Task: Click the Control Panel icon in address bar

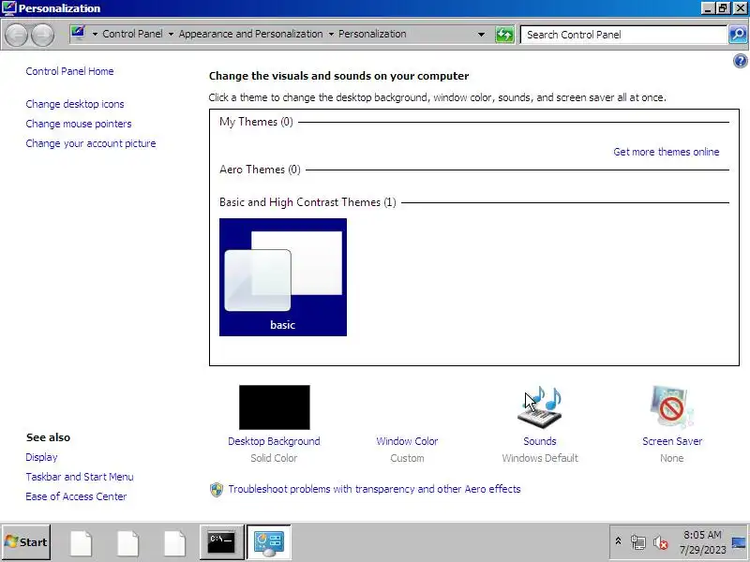Action: (78, 34)
